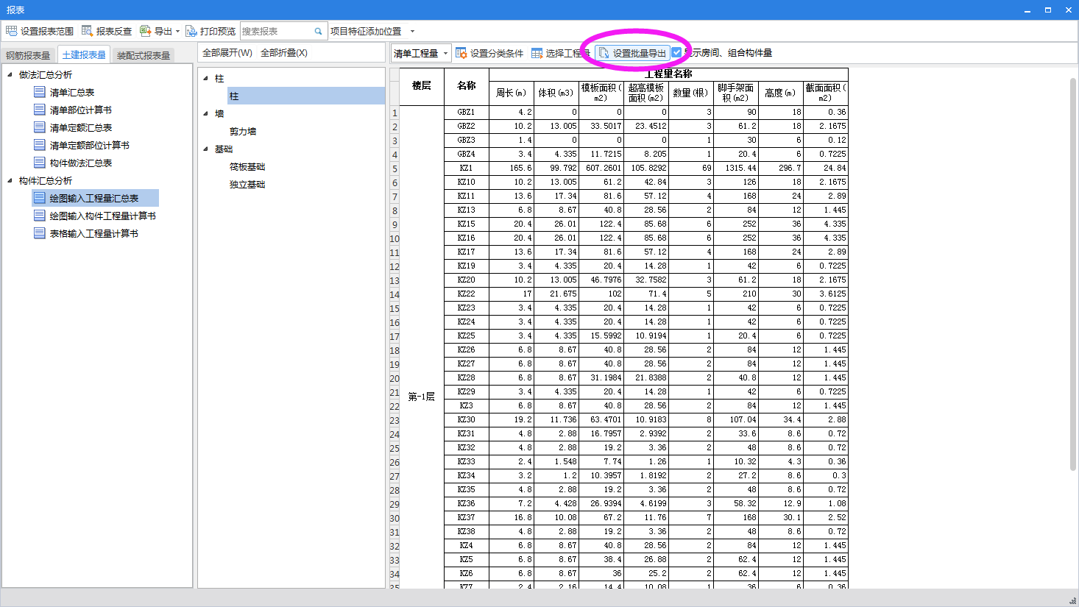Click the 设置分类条件 icon
Screen dimensions: 1079x607
[x=461, y=53]
